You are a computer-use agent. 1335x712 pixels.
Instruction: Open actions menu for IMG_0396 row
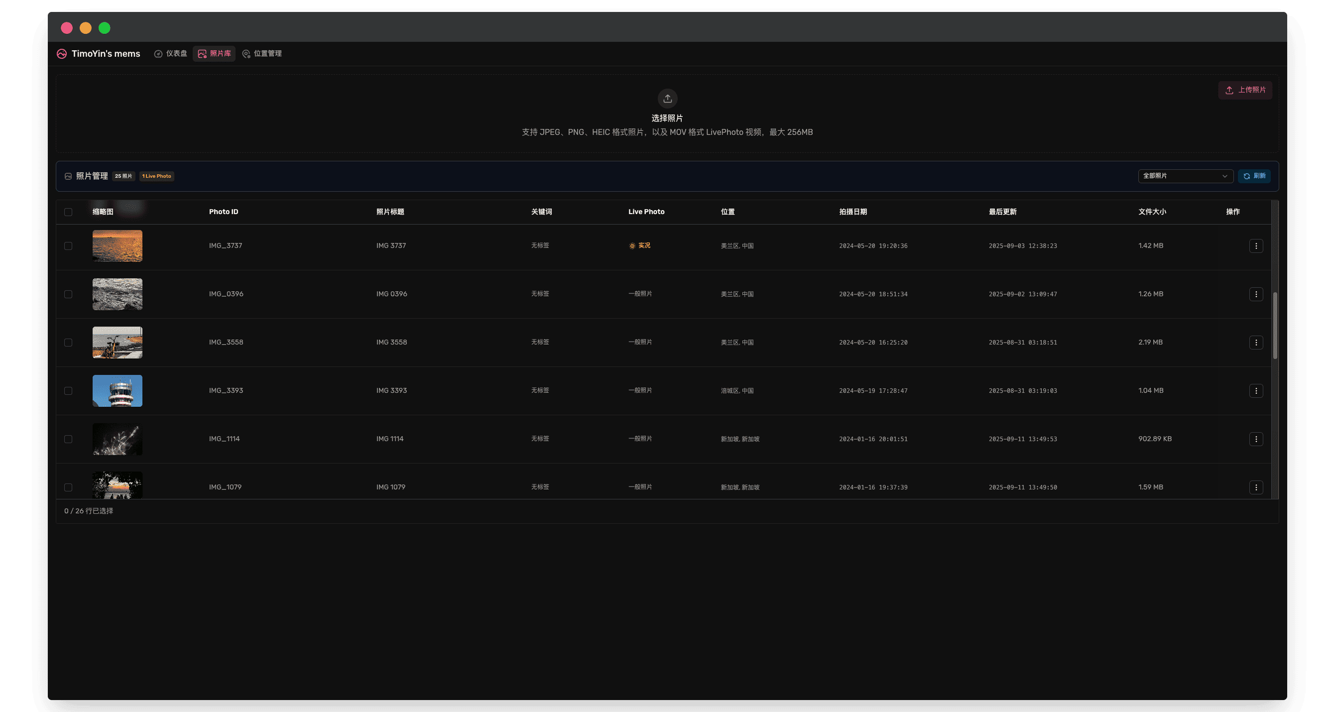click(x=1256, y=294)
